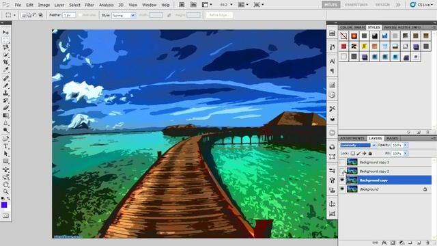The height and width of the screenshot is (246, 437).
Task: Click the link layers icon
Action: point(376,243)
